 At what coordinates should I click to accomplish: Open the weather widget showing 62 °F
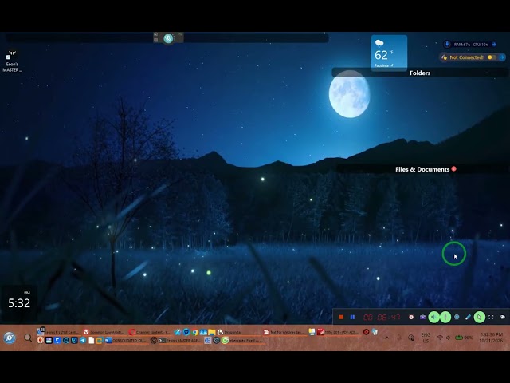[x=389, y=52]
